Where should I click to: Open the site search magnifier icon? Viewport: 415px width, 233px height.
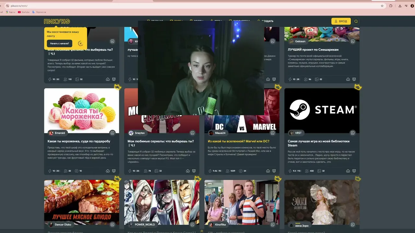pyautogui.click(x=356, y=21)
